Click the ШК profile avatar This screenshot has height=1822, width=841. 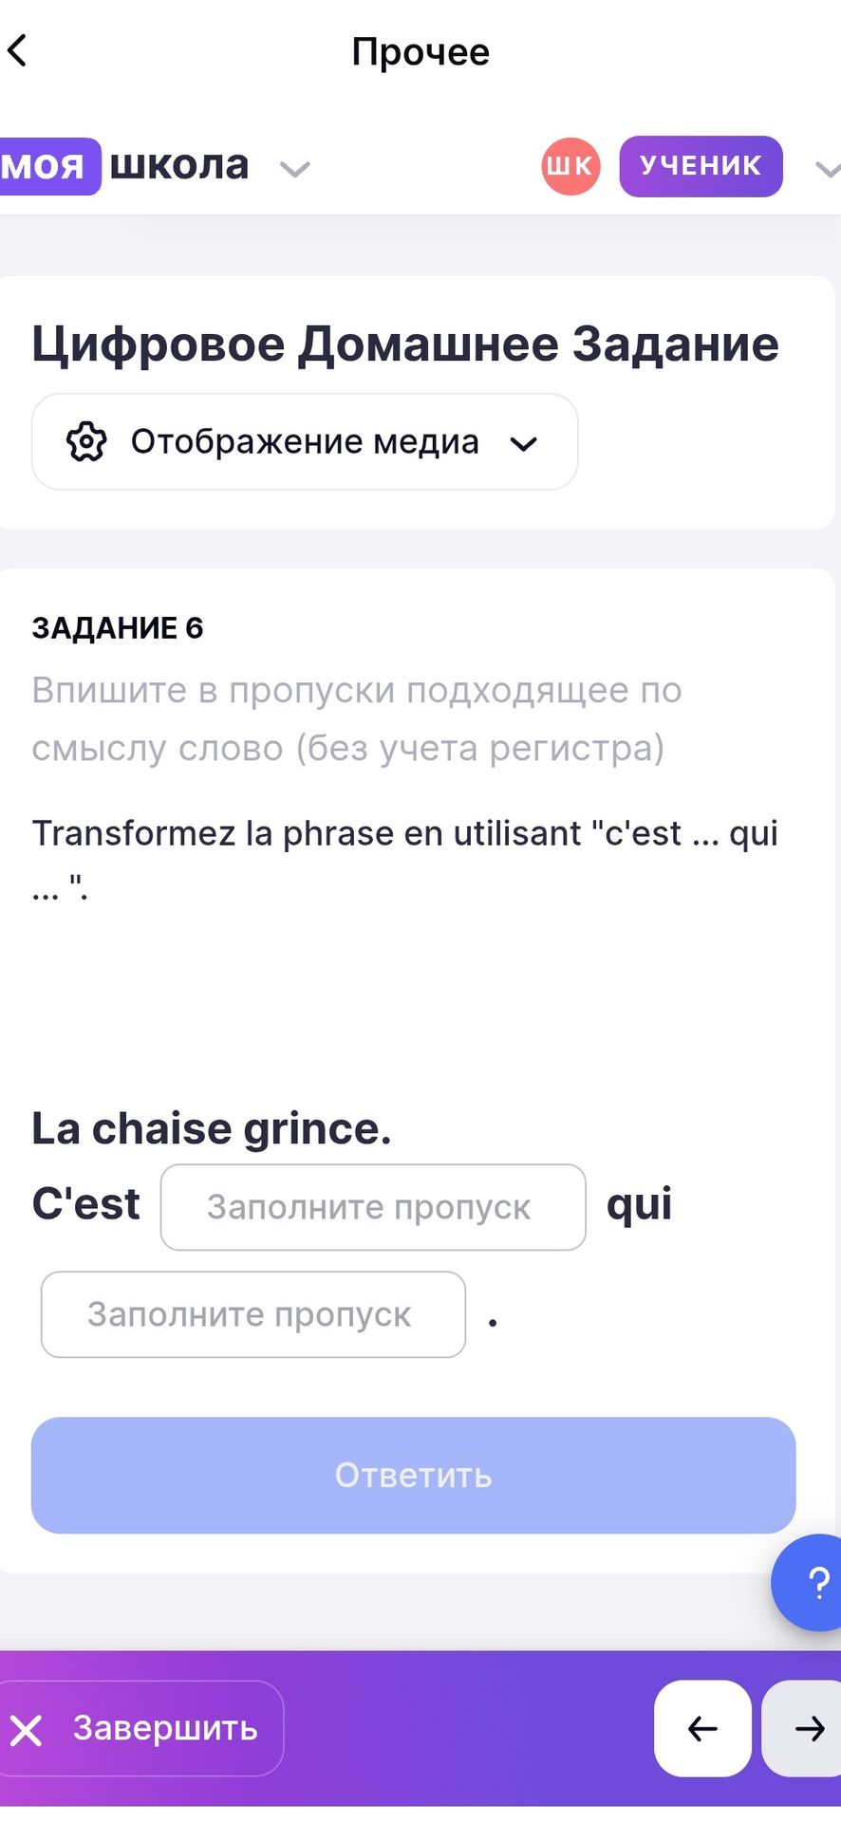(x=570, y=166)
